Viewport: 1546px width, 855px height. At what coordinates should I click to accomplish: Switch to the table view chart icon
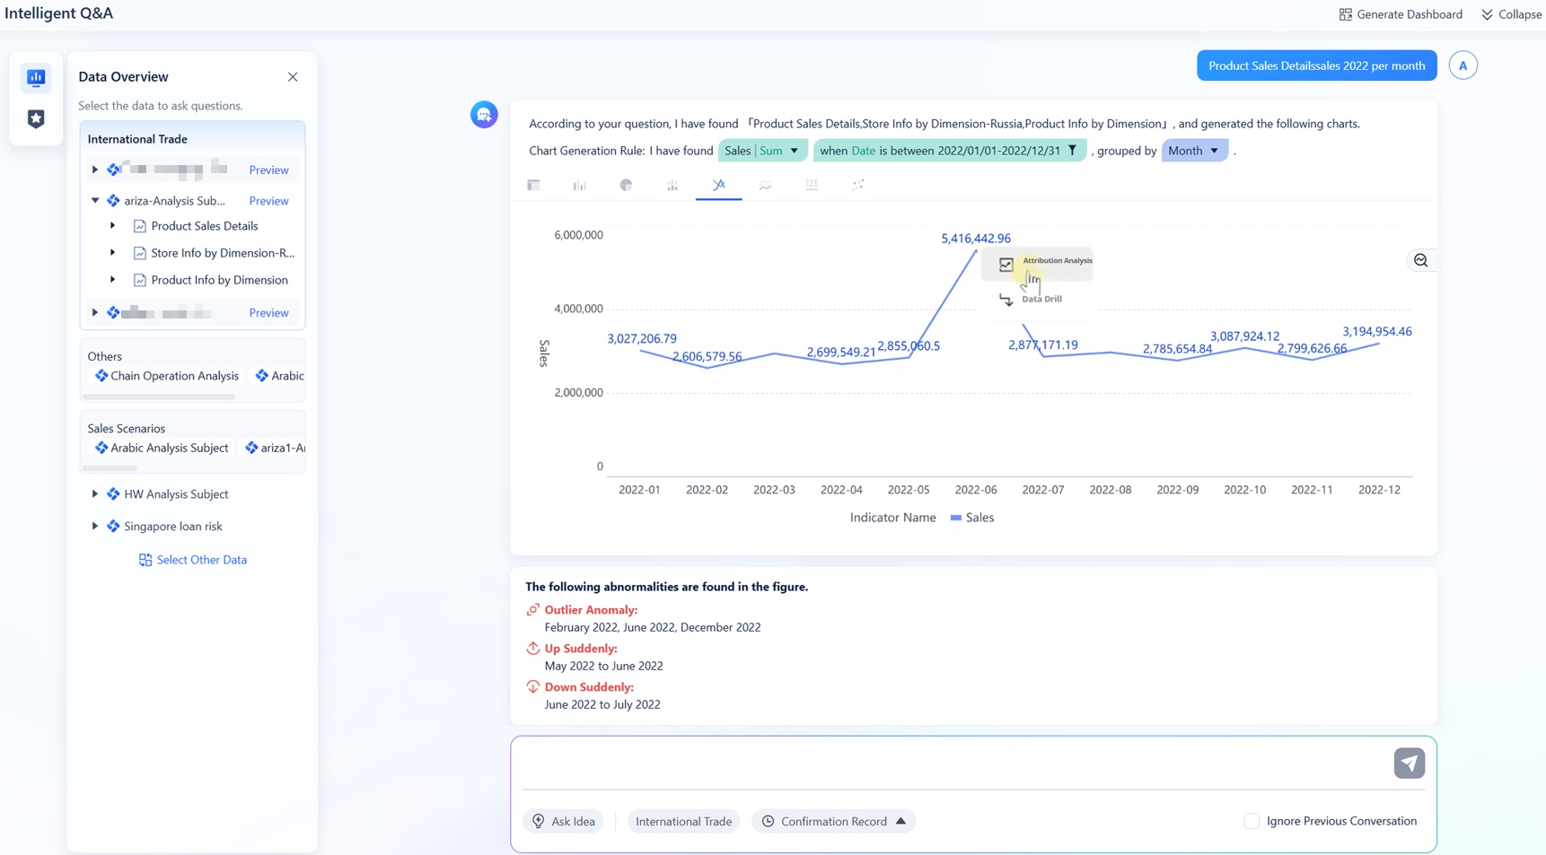(533, 185)
